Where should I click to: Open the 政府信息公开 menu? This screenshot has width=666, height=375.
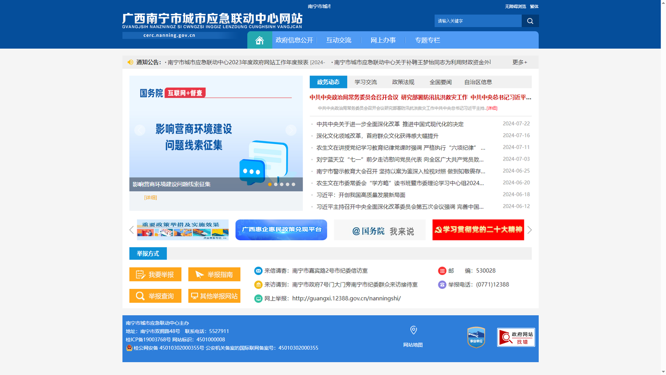pyautogui.click(x=294, y=40)
